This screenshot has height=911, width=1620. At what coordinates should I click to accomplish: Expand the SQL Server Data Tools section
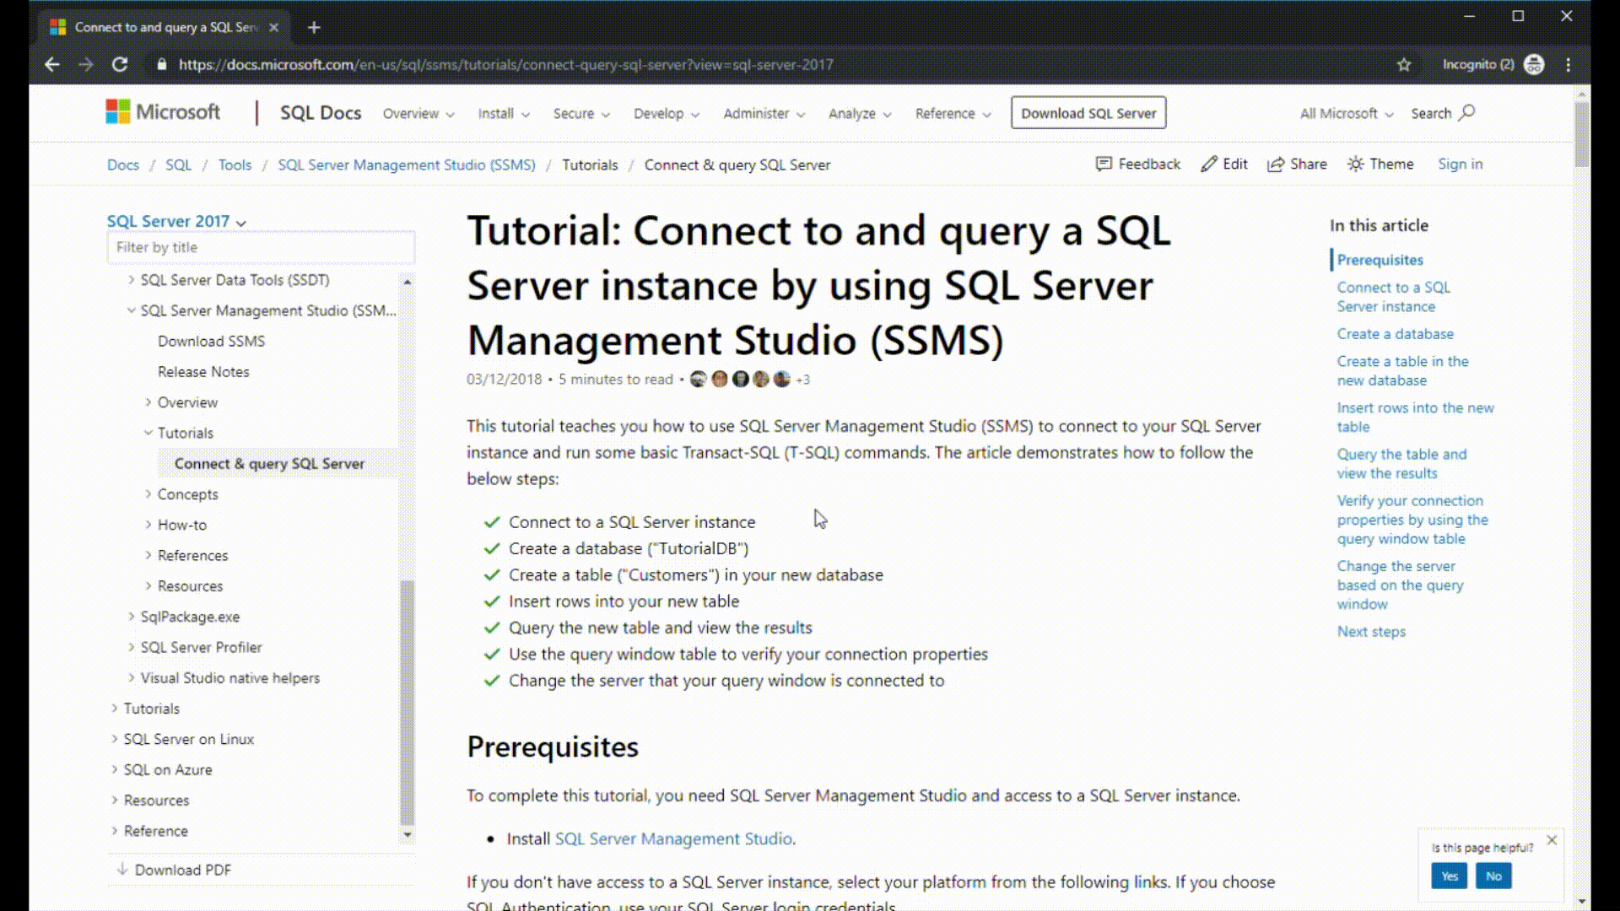(132, 279)
